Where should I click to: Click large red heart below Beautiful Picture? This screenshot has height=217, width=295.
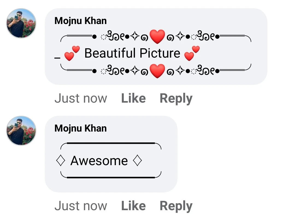tap(157, 71)
